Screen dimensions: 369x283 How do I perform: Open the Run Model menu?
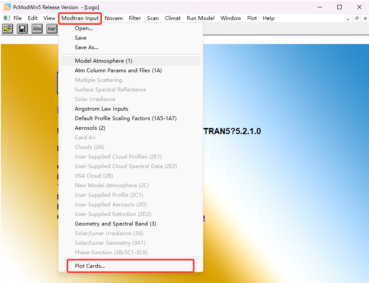(201, 18)
